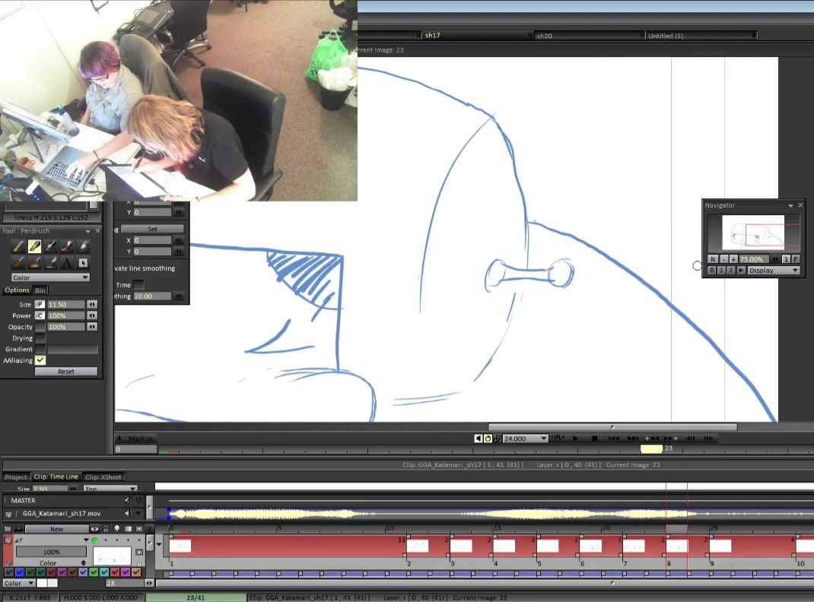Select the Text tool 'A' icon

(66, 262)
